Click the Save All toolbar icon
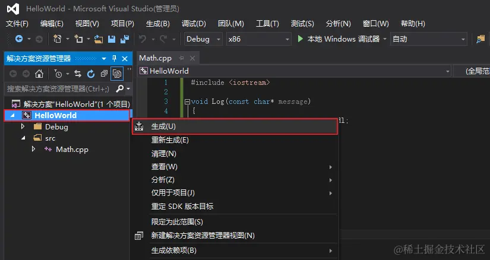The height and width of the screenshot is (260, 490). click(x=125, y=39)
